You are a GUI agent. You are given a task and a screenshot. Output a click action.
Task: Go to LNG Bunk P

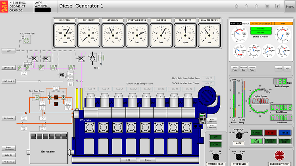tap(8, 81)
